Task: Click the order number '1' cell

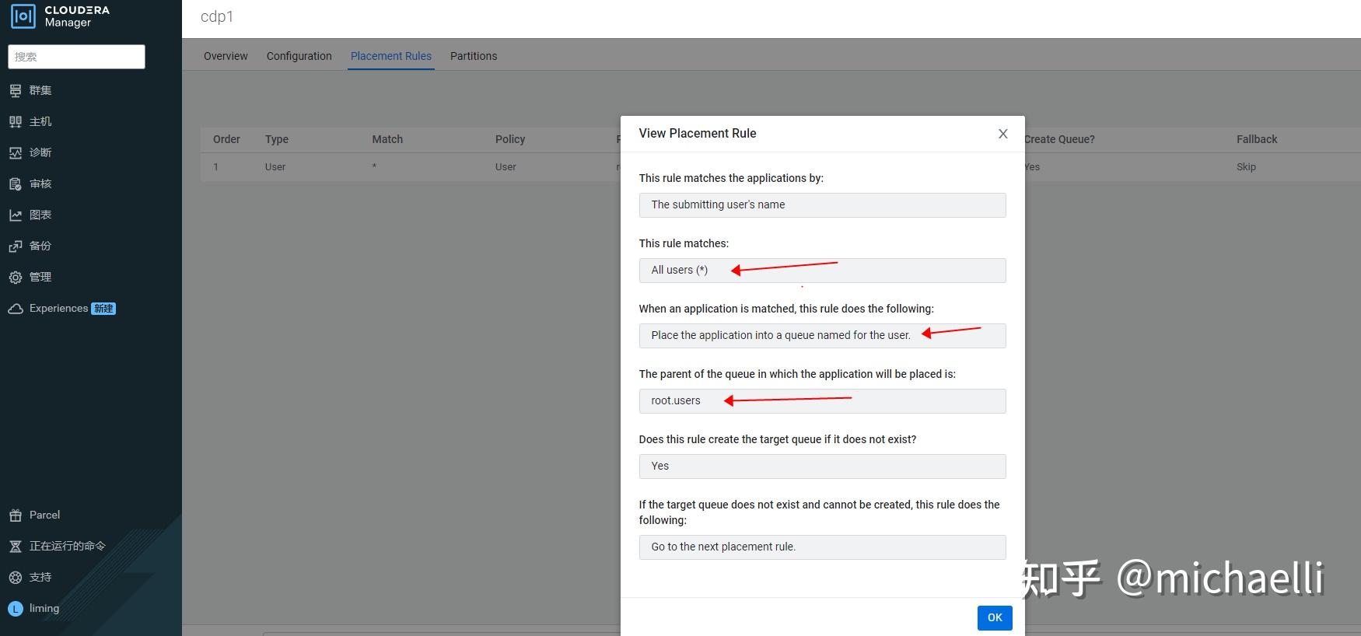Action: pos(216,166)
